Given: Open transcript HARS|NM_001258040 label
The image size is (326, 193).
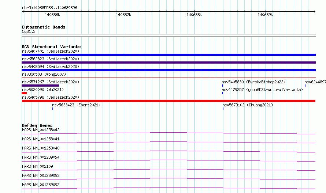Looking at the screenshot, I should click(x=41, y=148).
